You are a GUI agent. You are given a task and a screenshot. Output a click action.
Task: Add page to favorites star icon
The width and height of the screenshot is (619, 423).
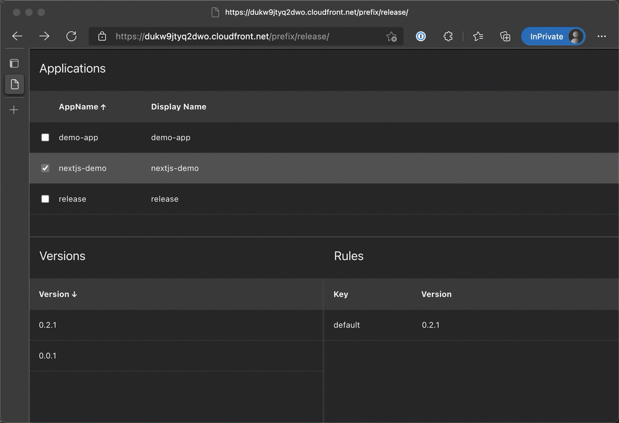(391, 37)
